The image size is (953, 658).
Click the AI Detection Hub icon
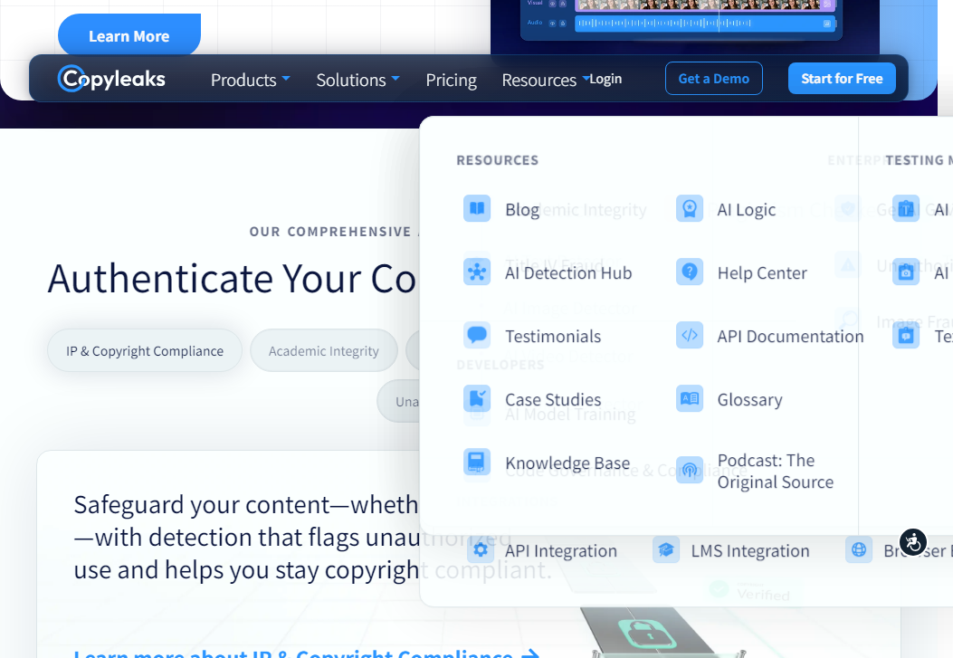click(477, 272)
